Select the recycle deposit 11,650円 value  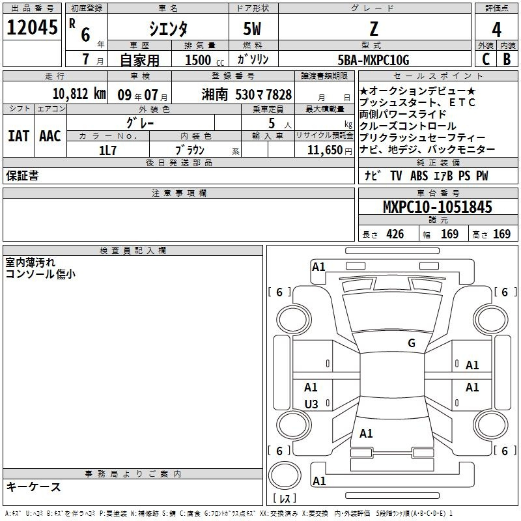324,150
